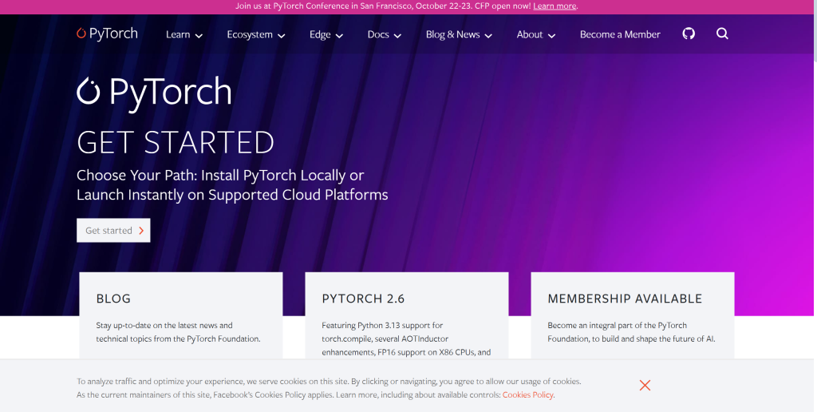
Task: Open the GitHub icon link in navbar
Action: (689, 34)
